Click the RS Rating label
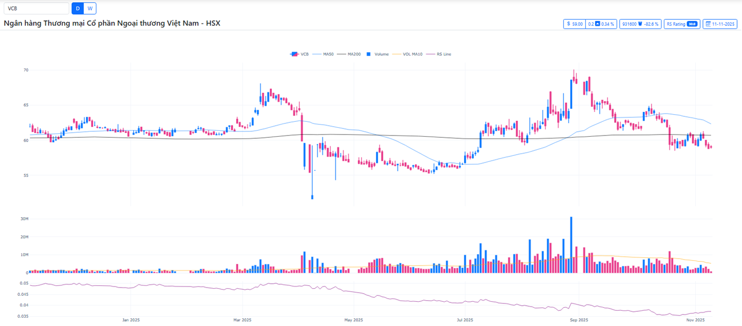The width and height of the screenshot is (742, 326). click(x=676, y=24)
